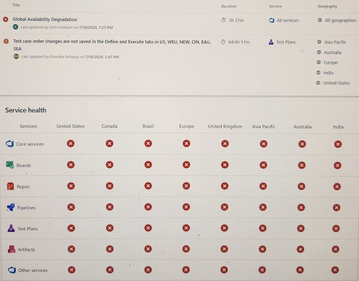Click the Title column header
Screen dimensions: 359x281
pos(16,5)
